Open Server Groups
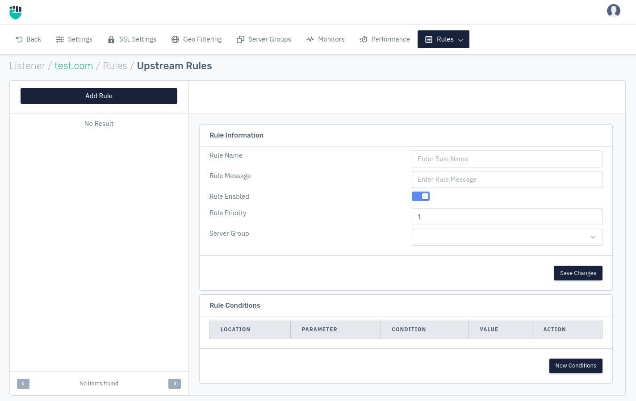Screen dimensions: 636x401 [264, 39]
